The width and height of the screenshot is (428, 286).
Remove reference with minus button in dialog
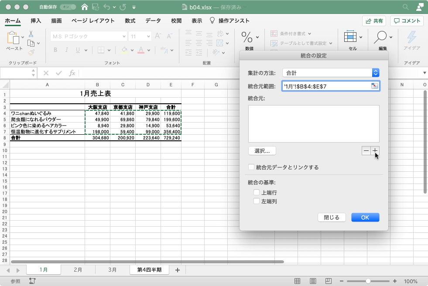pos(366,150)
